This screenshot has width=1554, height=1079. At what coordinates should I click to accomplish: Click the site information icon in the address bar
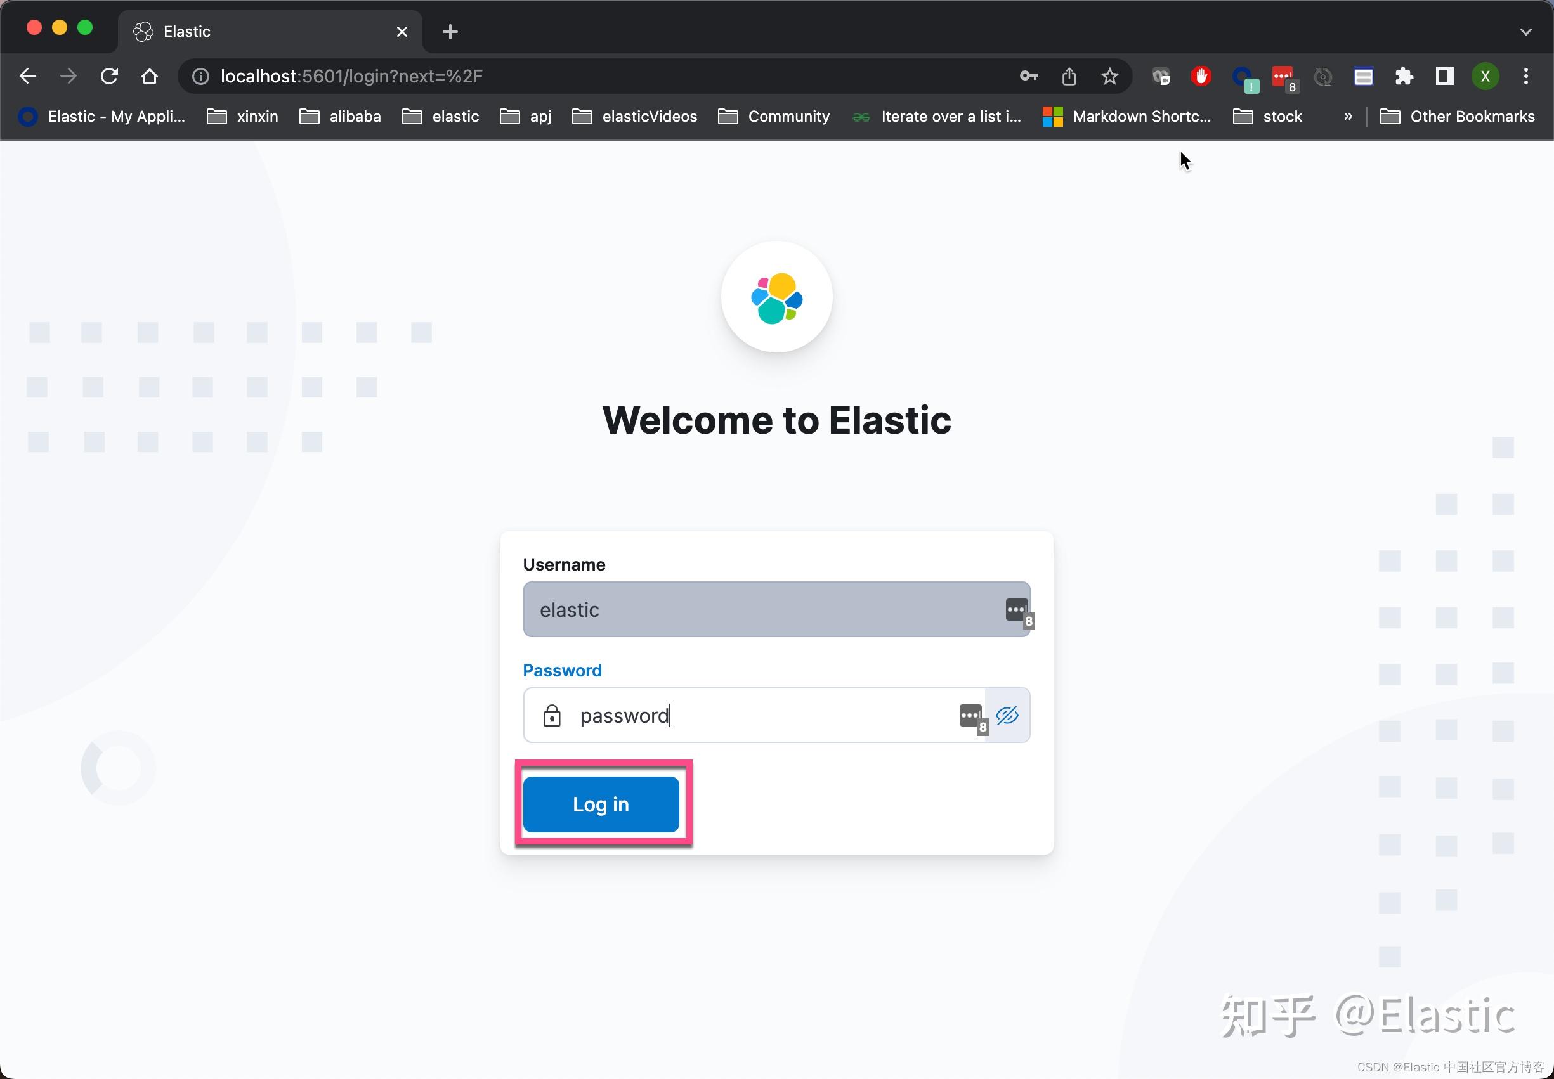tap(199, 75)
